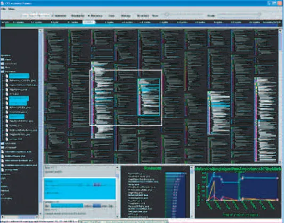284x223 pixels.
Task: Click the file tree horizontal scrollbar
Action: click(x=19, y=217)
